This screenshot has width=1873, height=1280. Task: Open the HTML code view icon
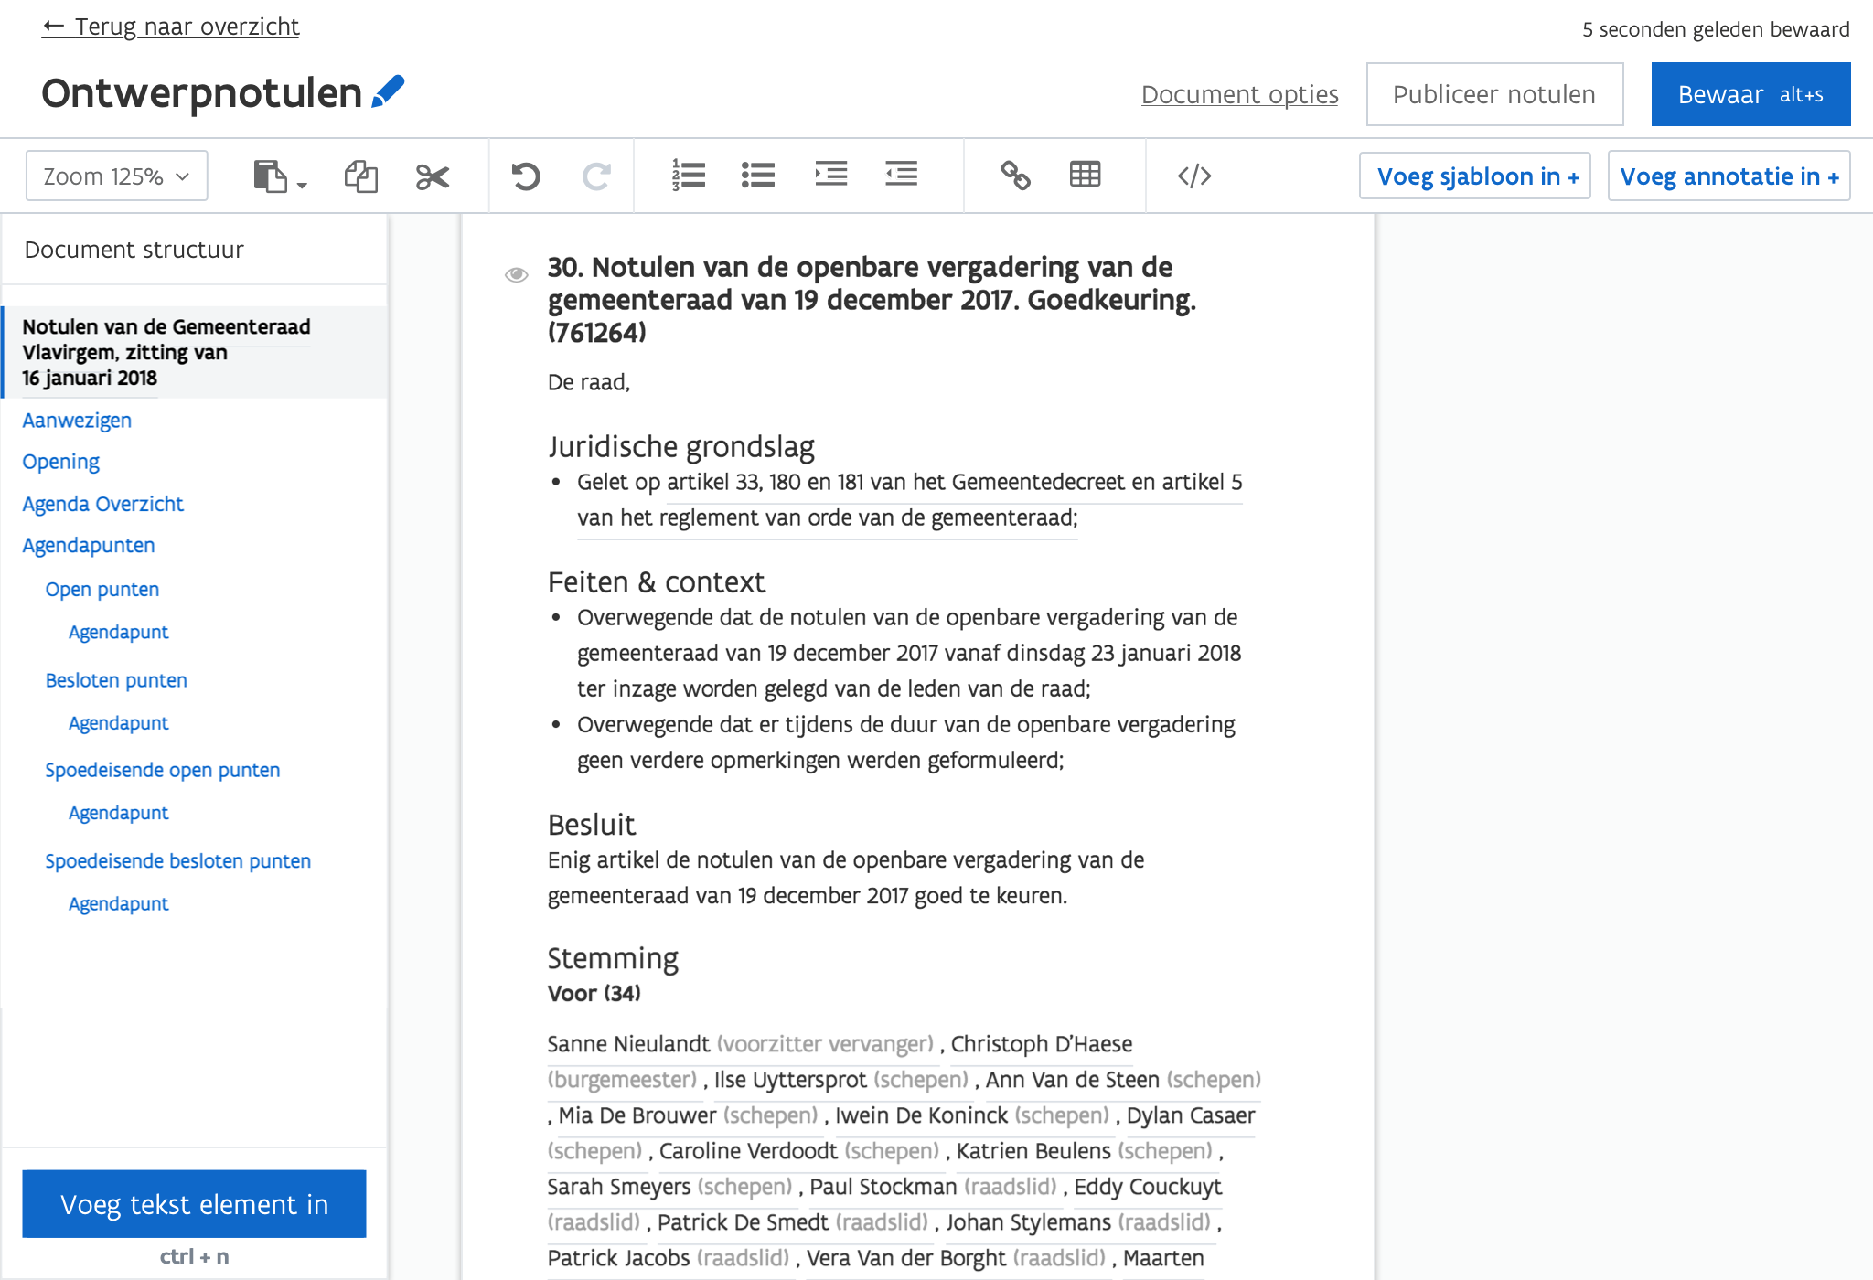pos(1194,176)
